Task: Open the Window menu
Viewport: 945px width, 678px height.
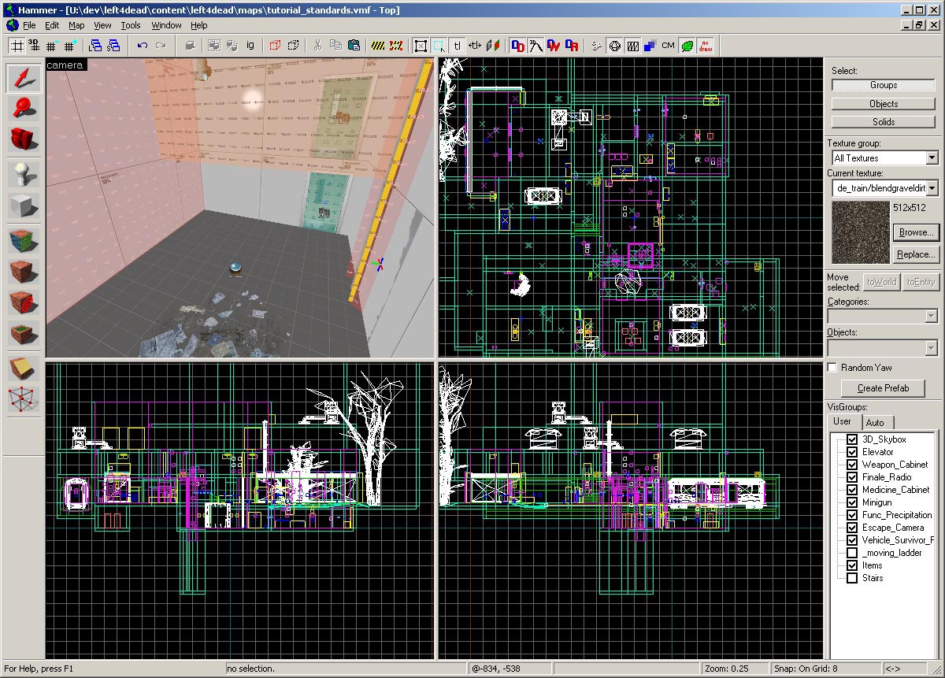Action: tap(166, 25)
